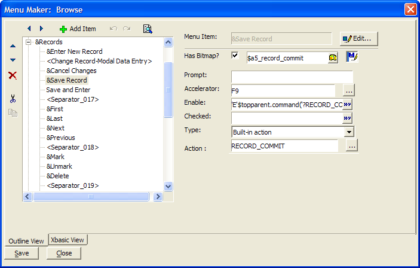Image resolution: width=420 pixels, height=268 pixels.
Task: Uncheck the Has Bitmap? checkbox
Action: (x=235, y=55)
